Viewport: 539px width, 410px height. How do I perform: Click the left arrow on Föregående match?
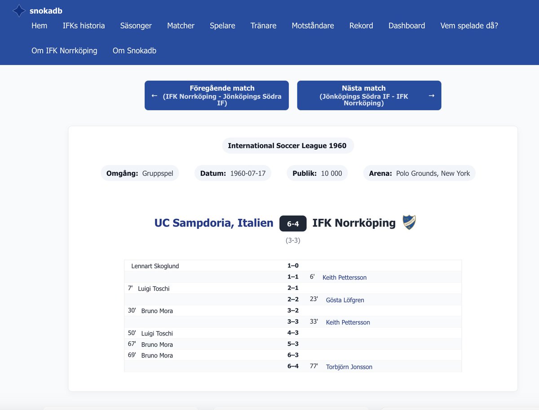pyautogui.click(x=154, y=96)
